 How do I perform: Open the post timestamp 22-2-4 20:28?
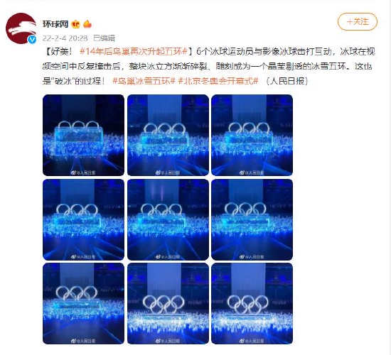point(65,38)
